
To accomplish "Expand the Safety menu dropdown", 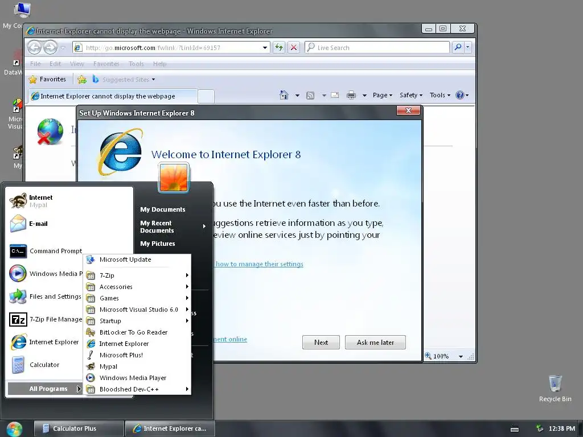I will click(411, 95).
